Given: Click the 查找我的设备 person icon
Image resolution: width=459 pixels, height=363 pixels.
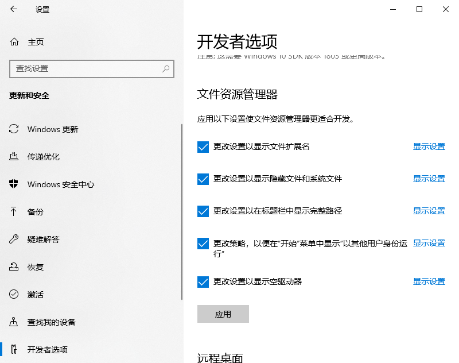Looking at the screenshot, I should click(x=14, y=322).
